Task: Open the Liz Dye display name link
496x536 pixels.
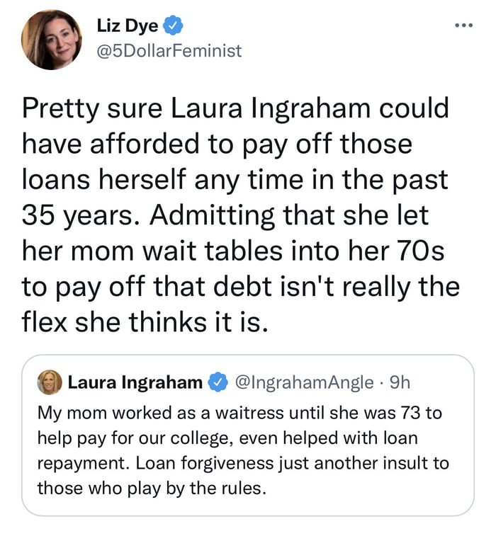Action: 128,28
